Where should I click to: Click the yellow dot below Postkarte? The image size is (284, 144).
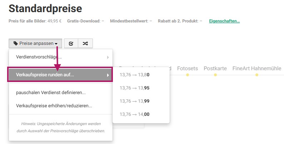[x=215, y=75]
